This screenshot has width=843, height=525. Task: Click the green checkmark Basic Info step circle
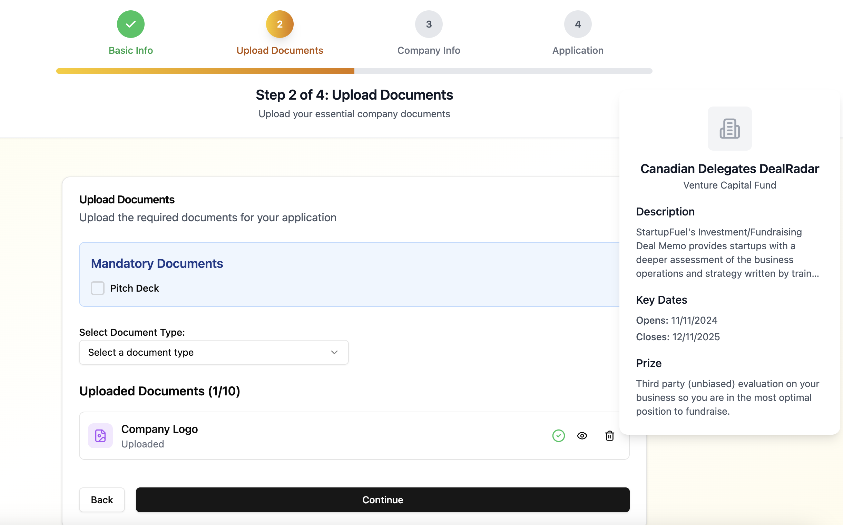131,24
